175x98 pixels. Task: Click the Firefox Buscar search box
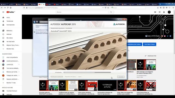click(x=128, y=8)
